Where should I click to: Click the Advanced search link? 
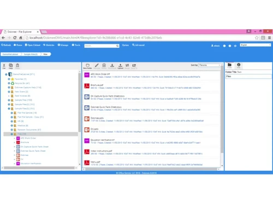[x=138, y=45]
